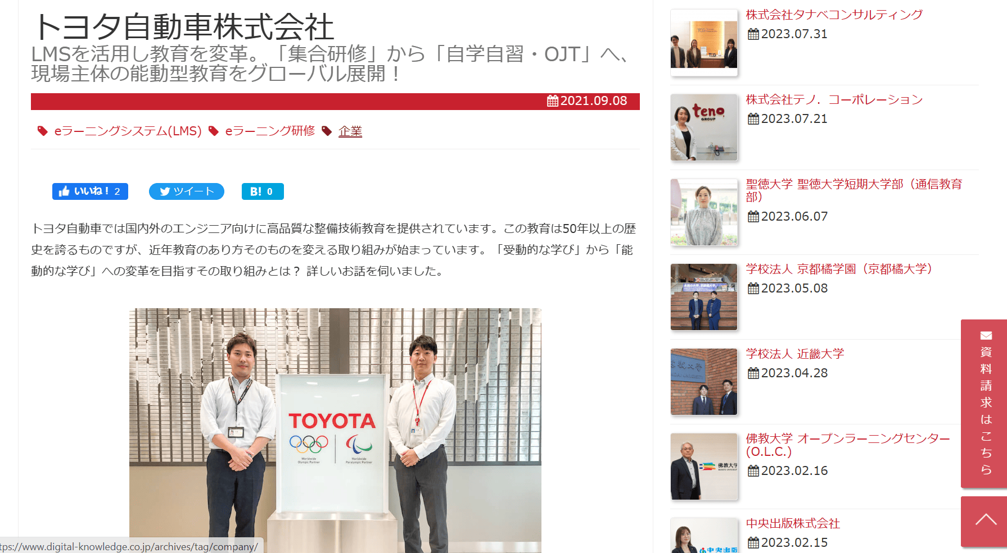Click calendar icon beside 2023.05.08
The image size is (1007, 553).
pyautogui.click(x=753, y=289)
